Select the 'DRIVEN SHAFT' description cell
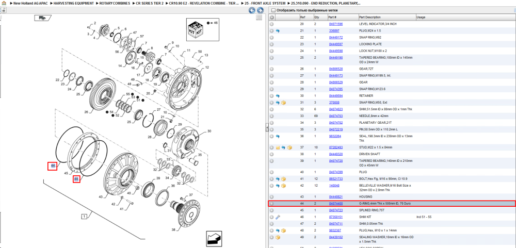 point(369,154)
